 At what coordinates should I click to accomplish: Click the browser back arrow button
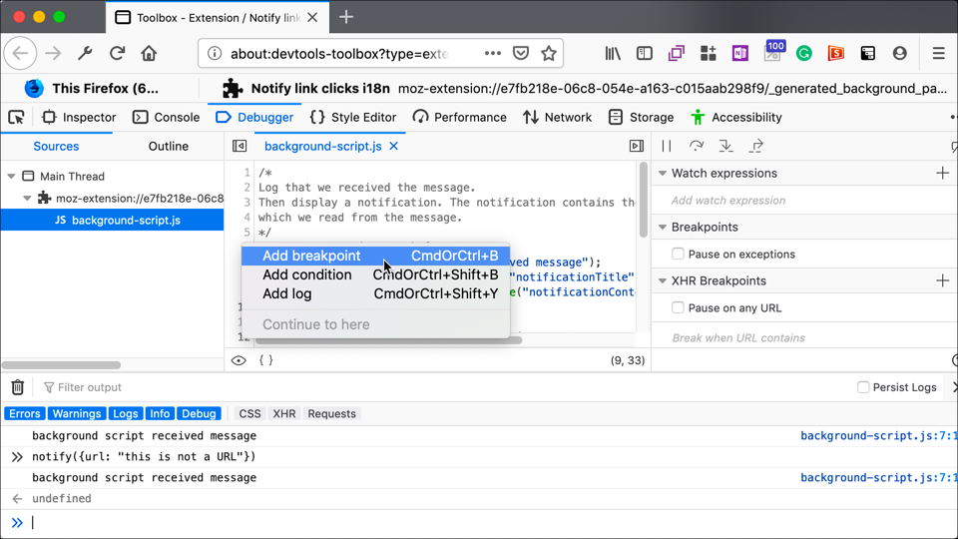pyautogui.click(x=20, y=53)
